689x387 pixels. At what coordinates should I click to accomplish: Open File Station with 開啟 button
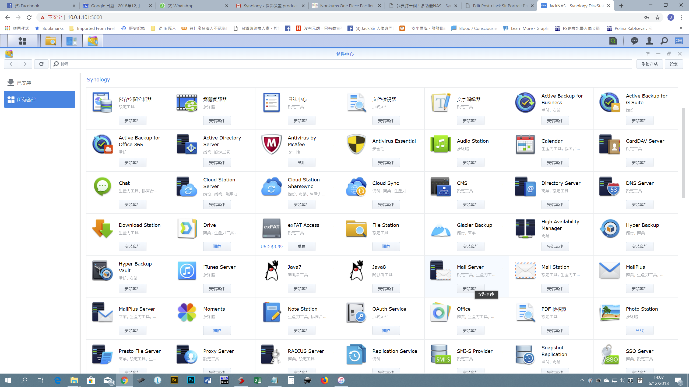386,246
